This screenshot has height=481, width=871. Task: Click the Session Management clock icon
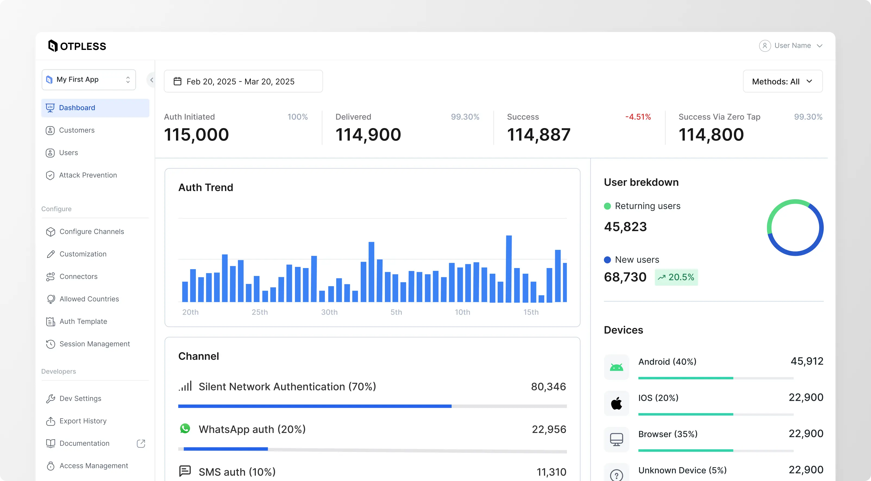50,344
